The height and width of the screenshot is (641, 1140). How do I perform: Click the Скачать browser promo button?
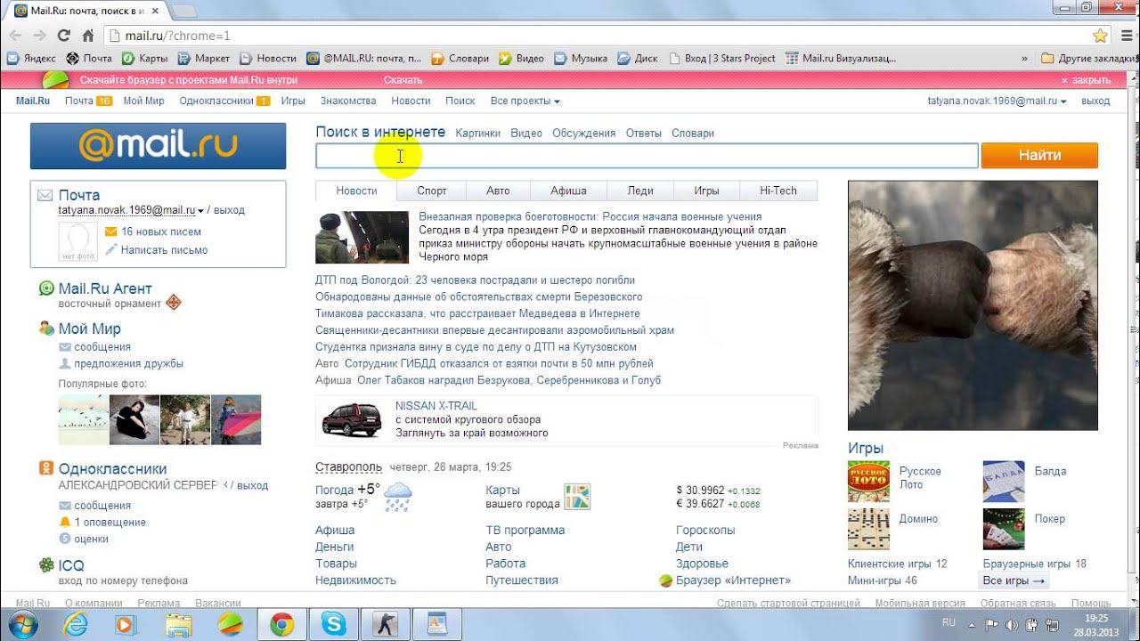403,80
